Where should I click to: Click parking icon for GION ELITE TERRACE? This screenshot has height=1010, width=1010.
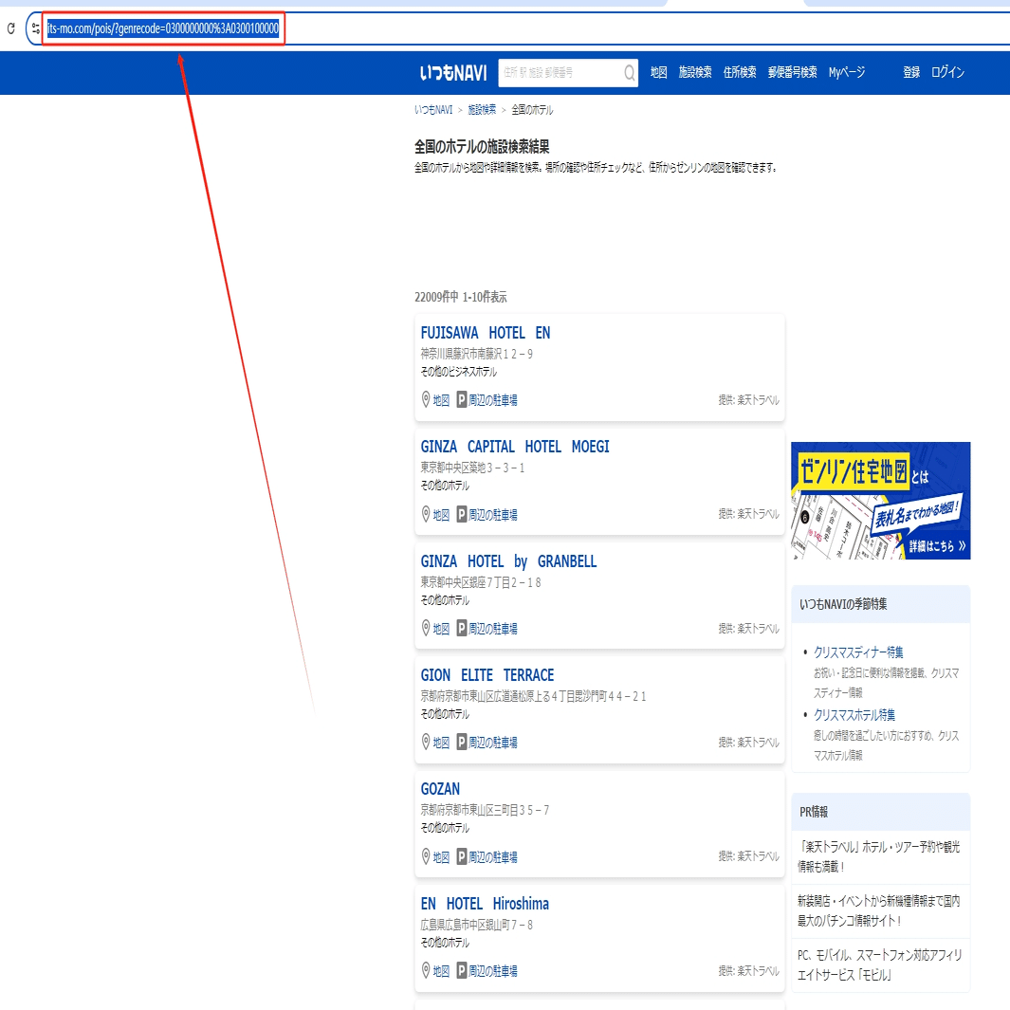pyautogui.click(x=462, y=742)
